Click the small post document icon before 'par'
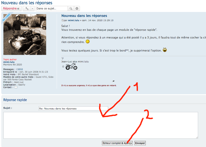Image resolution: width=206 pixels, height=147 pixels. point(62,20)
